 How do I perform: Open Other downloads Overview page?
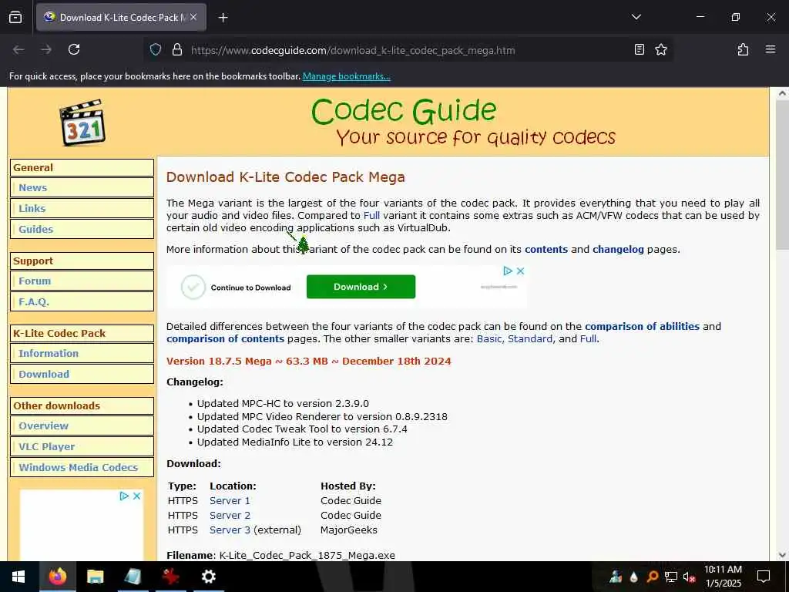[x=43, y=425]
